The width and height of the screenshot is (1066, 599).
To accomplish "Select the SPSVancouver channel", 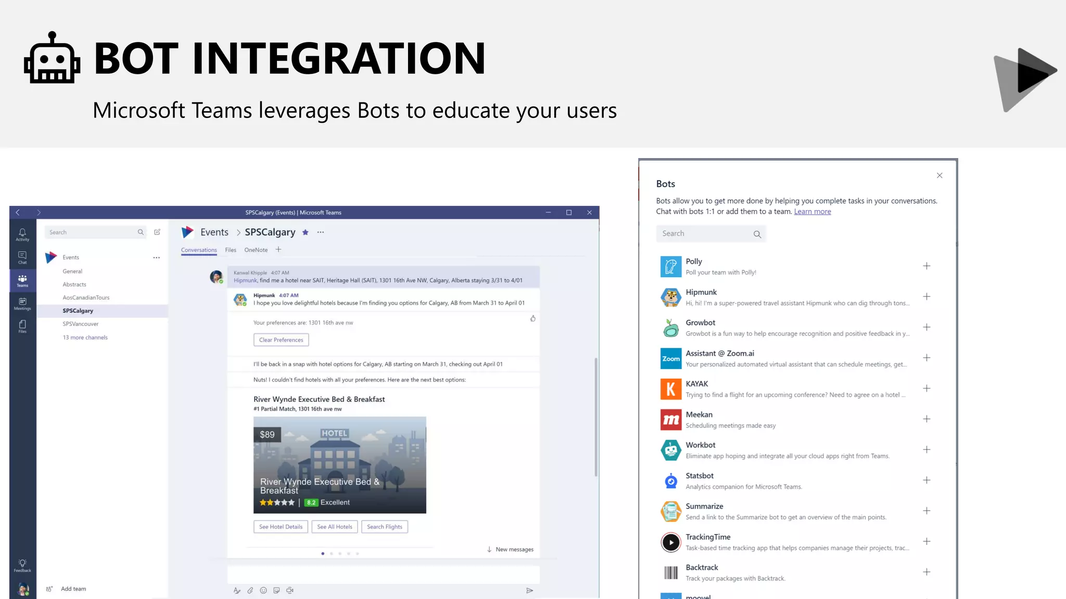I will tap(80, 324).
